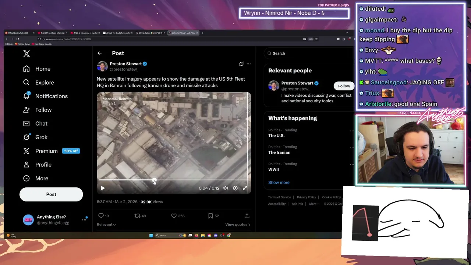Open Grok from the sidebar
This screenshot has width=471, height=265.
35,137
